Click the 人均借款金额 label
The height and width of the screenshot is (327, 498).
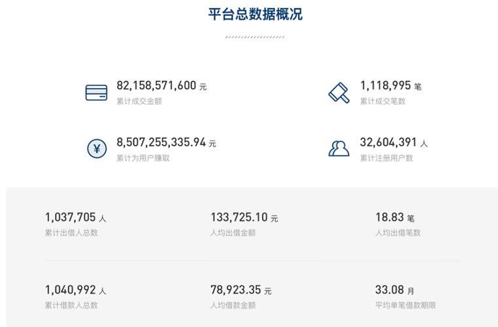click(x=233, y=305)
